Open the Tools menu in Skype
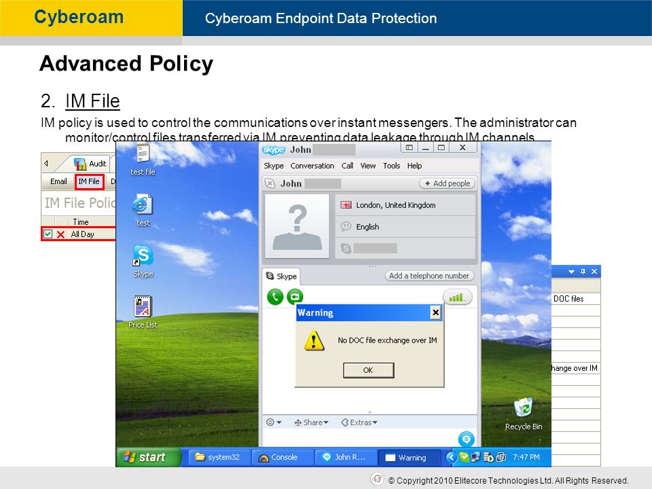This screenshot has width=652, height=489. click(391, 166)
